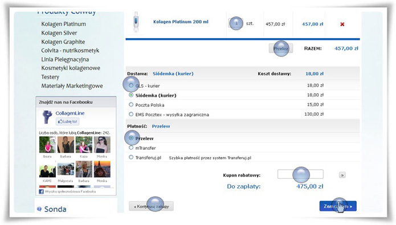Click the quantity field for Kolagen Platinum
The image size is (396, 225).
click(236, 23)
